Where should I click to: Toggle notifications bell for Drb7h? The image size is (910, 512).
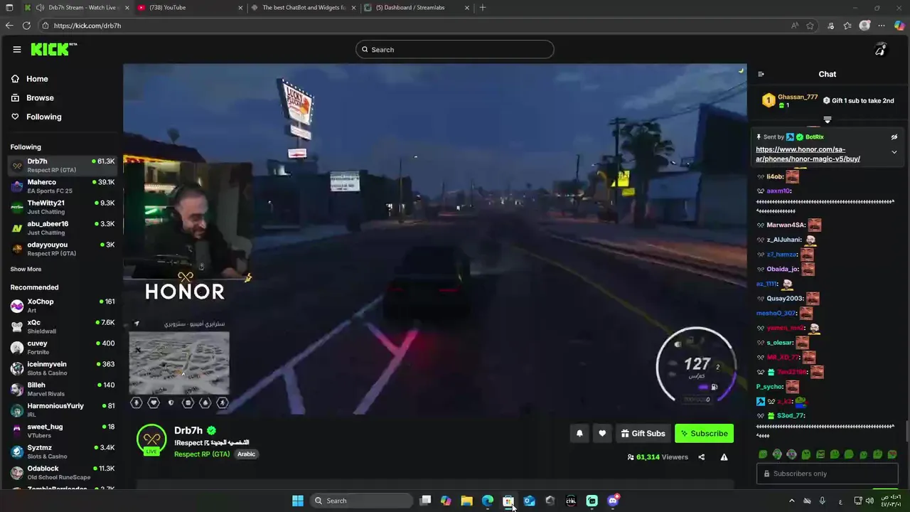(579, 433)
